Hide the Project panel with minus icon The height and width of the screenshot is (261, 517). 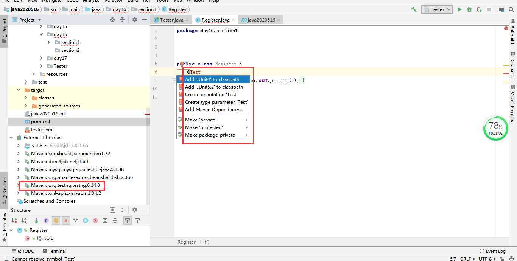pos(145,20)
